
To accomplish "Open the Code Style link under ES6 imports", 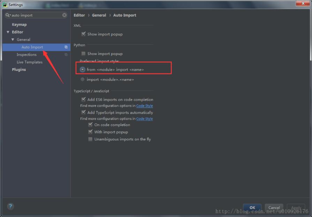I will coord(144,106).
